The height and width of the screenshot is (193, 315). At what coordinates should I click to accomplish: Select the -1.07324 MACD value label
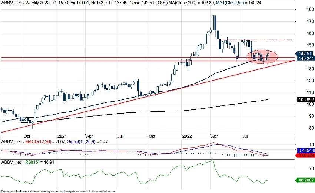click(x=306, y=156)
